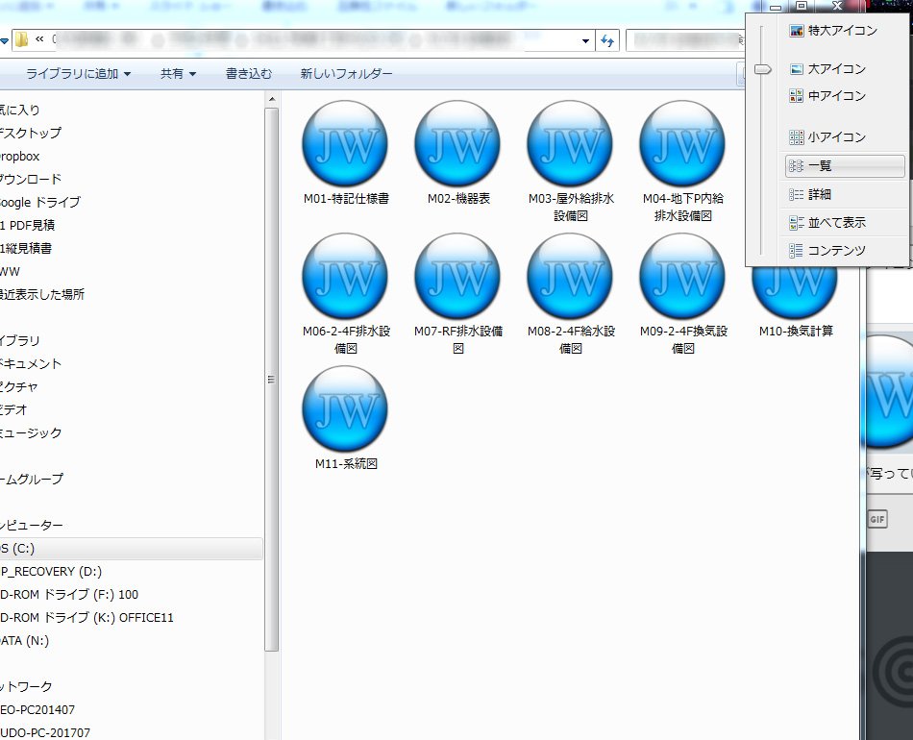Expand the address bar history dropdown

(585, 40)
